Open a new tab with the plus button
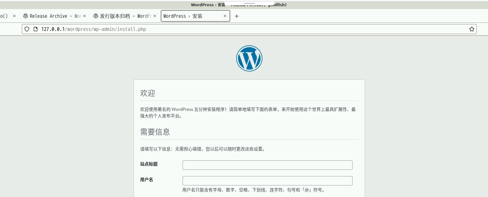Screen dimensions: 488x197 pos(237,16)
